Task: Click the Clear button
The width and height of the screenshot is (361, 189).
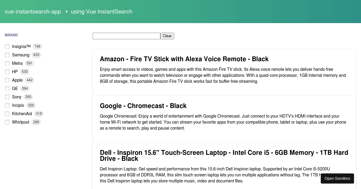Action: coord(167,36)
